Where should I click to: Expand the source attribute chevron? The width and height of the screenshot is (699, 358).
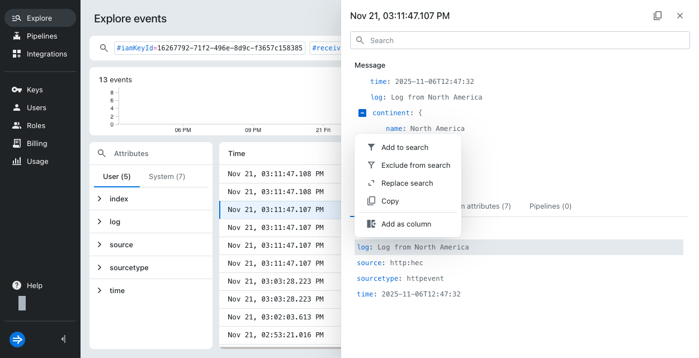tap(100, 245)
